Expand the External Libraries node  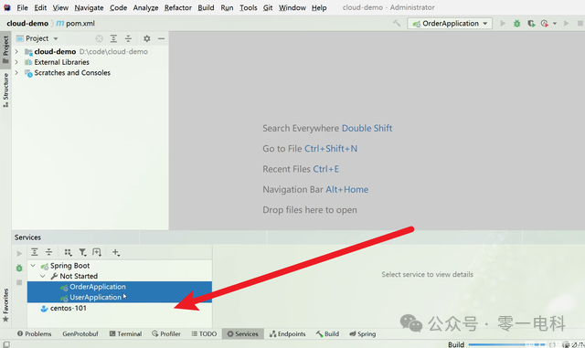(x=16, y=62)
